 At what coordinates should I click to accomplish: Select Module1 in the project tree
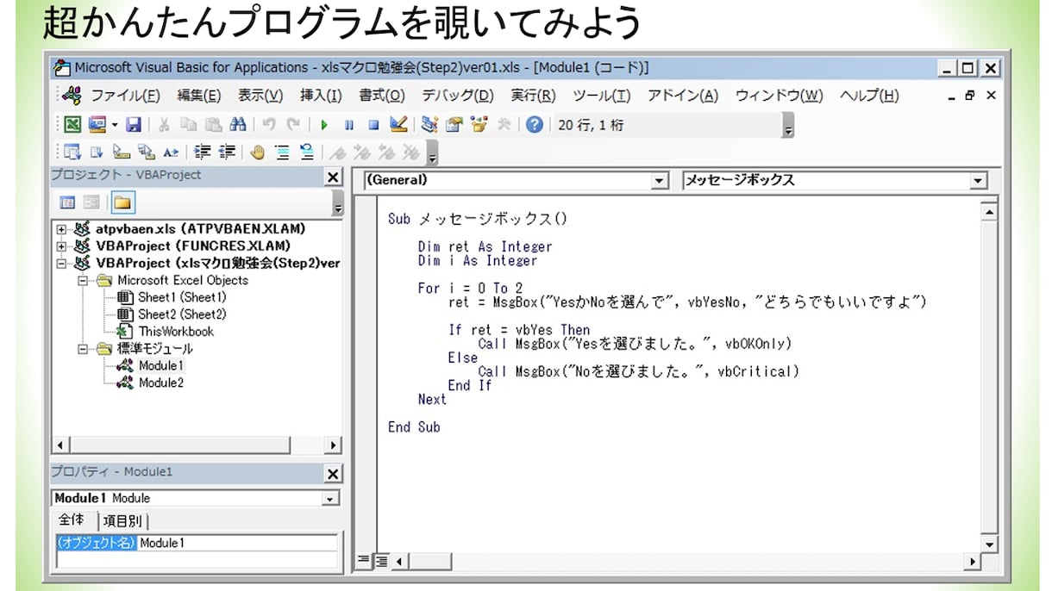pyautogui.click(x=150, y=366)
